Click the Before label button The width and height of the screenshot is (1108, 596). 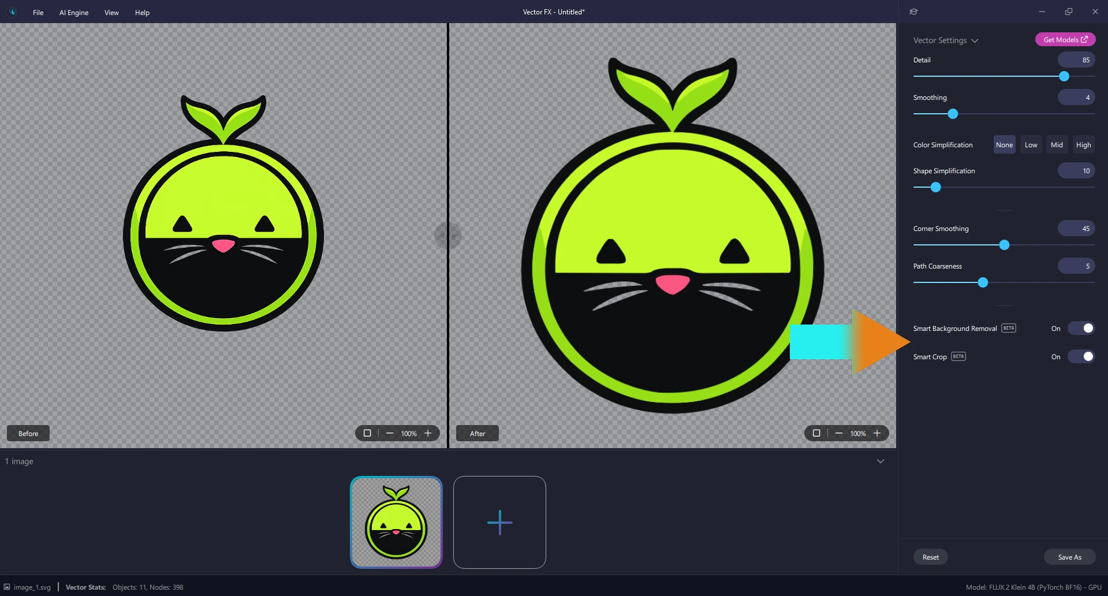[x=28, y=433]
